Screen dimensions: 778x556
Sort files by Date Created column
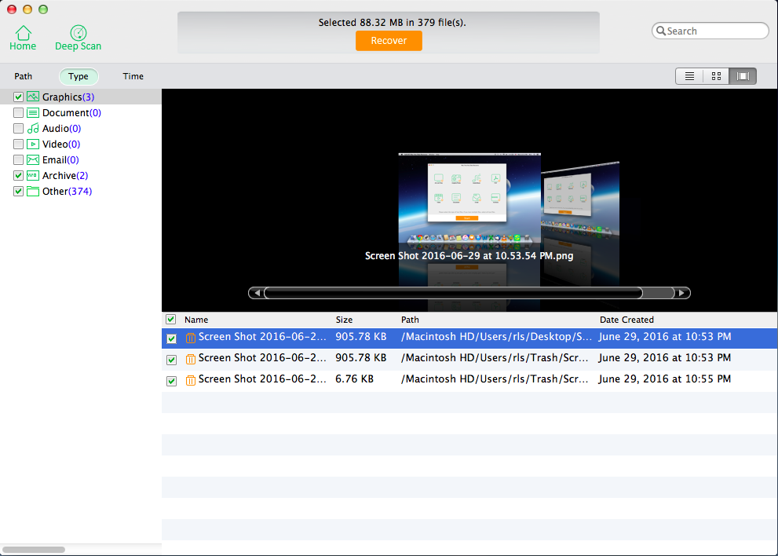click(x=626, y=320)
